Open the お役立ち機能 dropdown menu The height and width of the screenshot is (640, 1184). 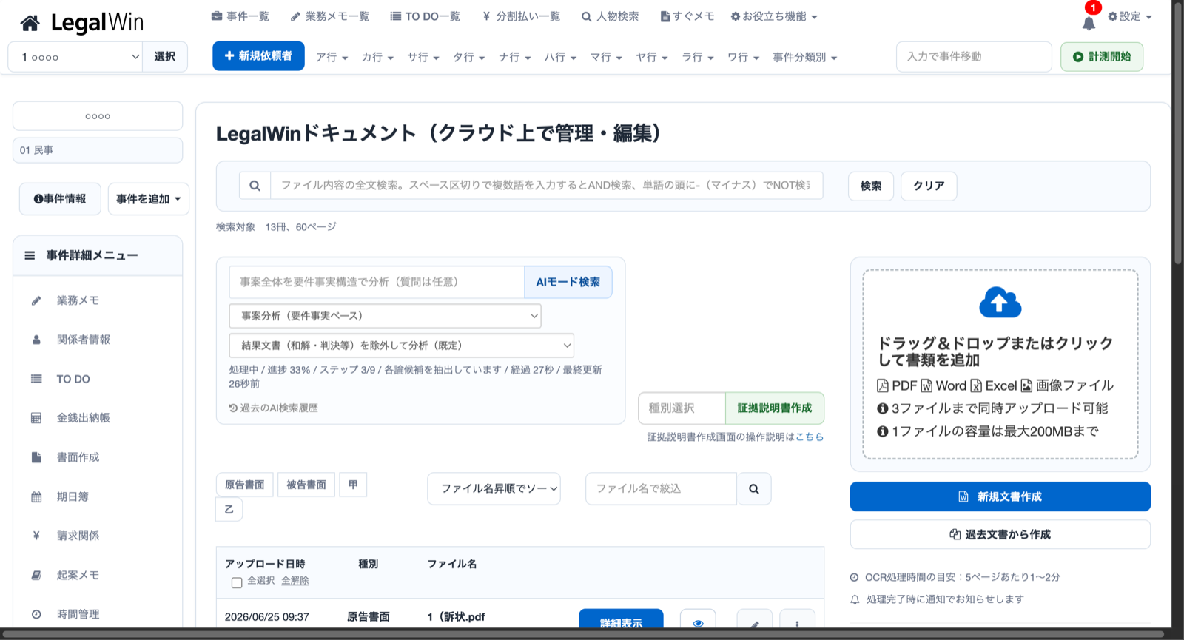click(774, 16)
